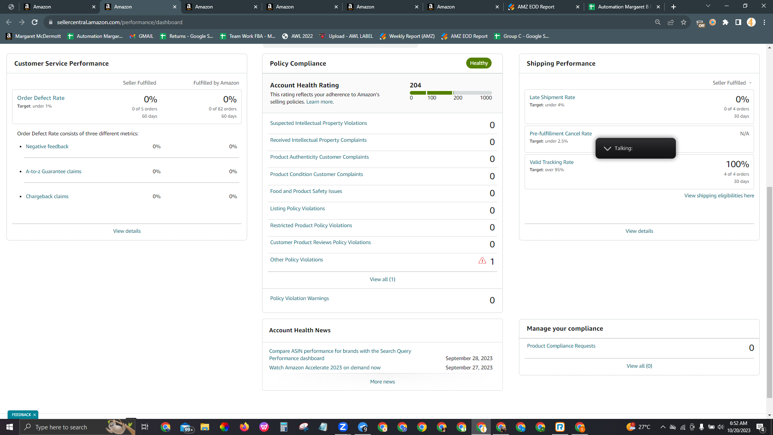The height and width of the screenshot is (435, 773).
Task: Open A-to-z Guarantee claims metric
Action: point(54,172)
